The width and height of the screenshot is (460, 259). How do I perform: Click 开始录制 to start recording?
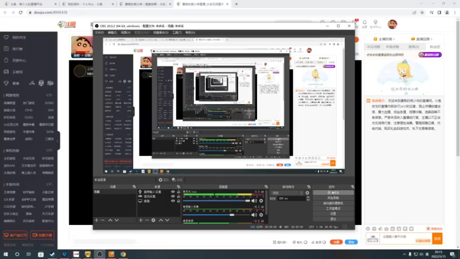(x=333, y=198)
